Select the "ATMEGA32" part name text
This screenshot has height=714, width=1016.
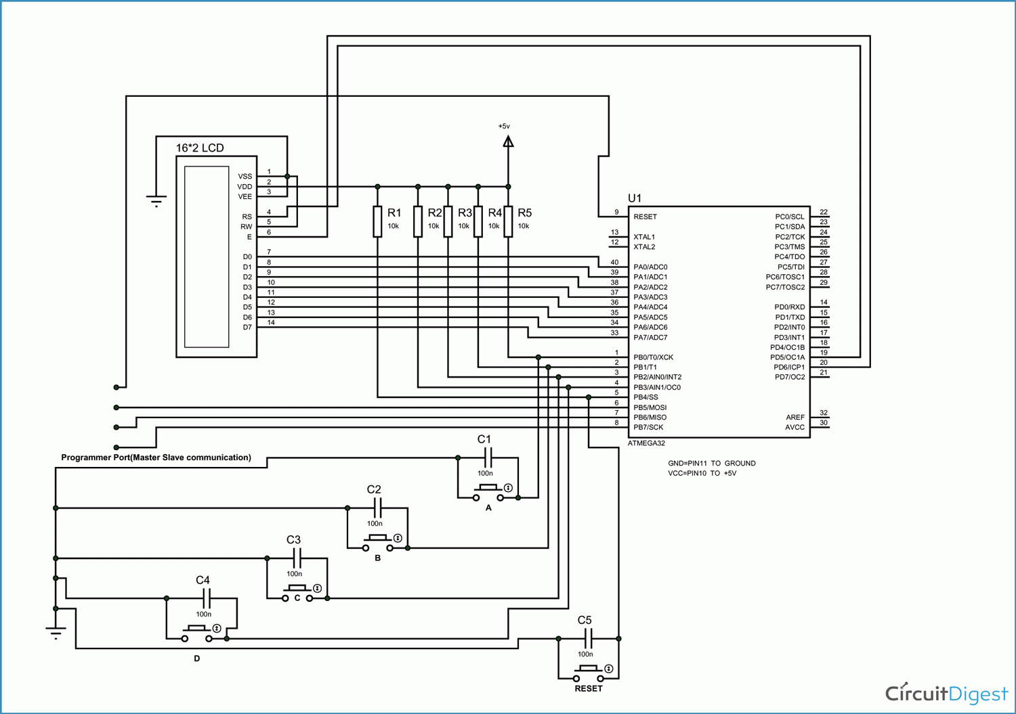646,444
